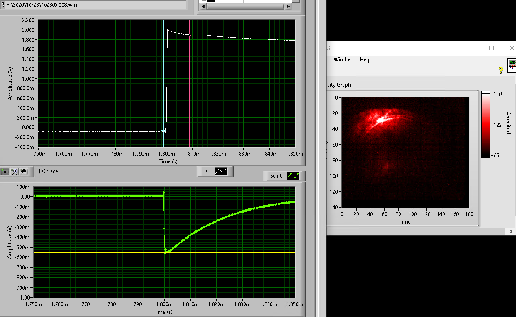Click the Scint plot legend line sample

(x=294, y=176)
